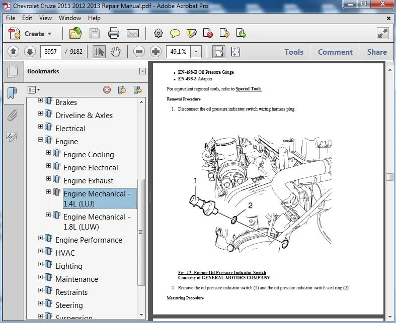
Task: Add a sticky note comment
Action: tap(175, 33)
